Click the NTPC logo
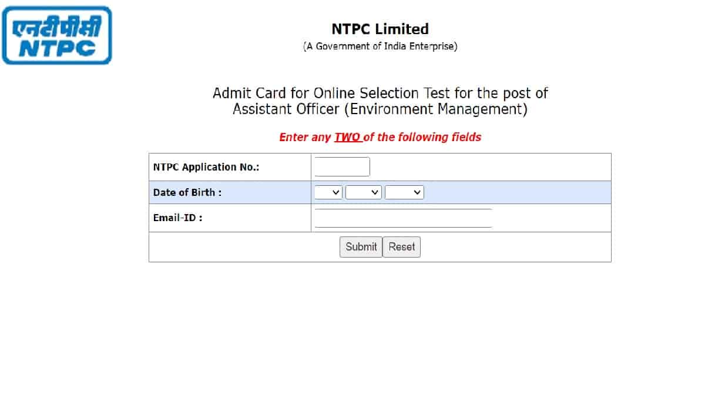 (56, 35)
